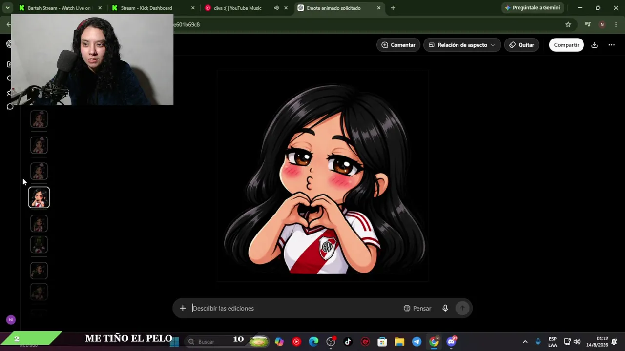Open the tab search dropdown arrow
The height and width of the screenshot is (351, 625).
tap(7, 8)
